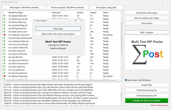
Task: Click green play icon for my-family-daily.org
Action: [x=4, y=22]
